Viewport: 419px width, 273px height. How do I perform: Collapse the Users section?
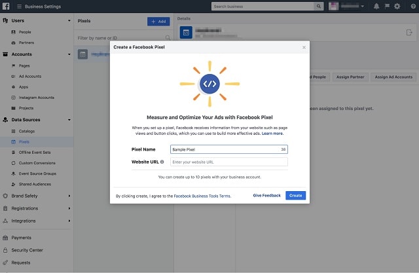tap(69, 20)
